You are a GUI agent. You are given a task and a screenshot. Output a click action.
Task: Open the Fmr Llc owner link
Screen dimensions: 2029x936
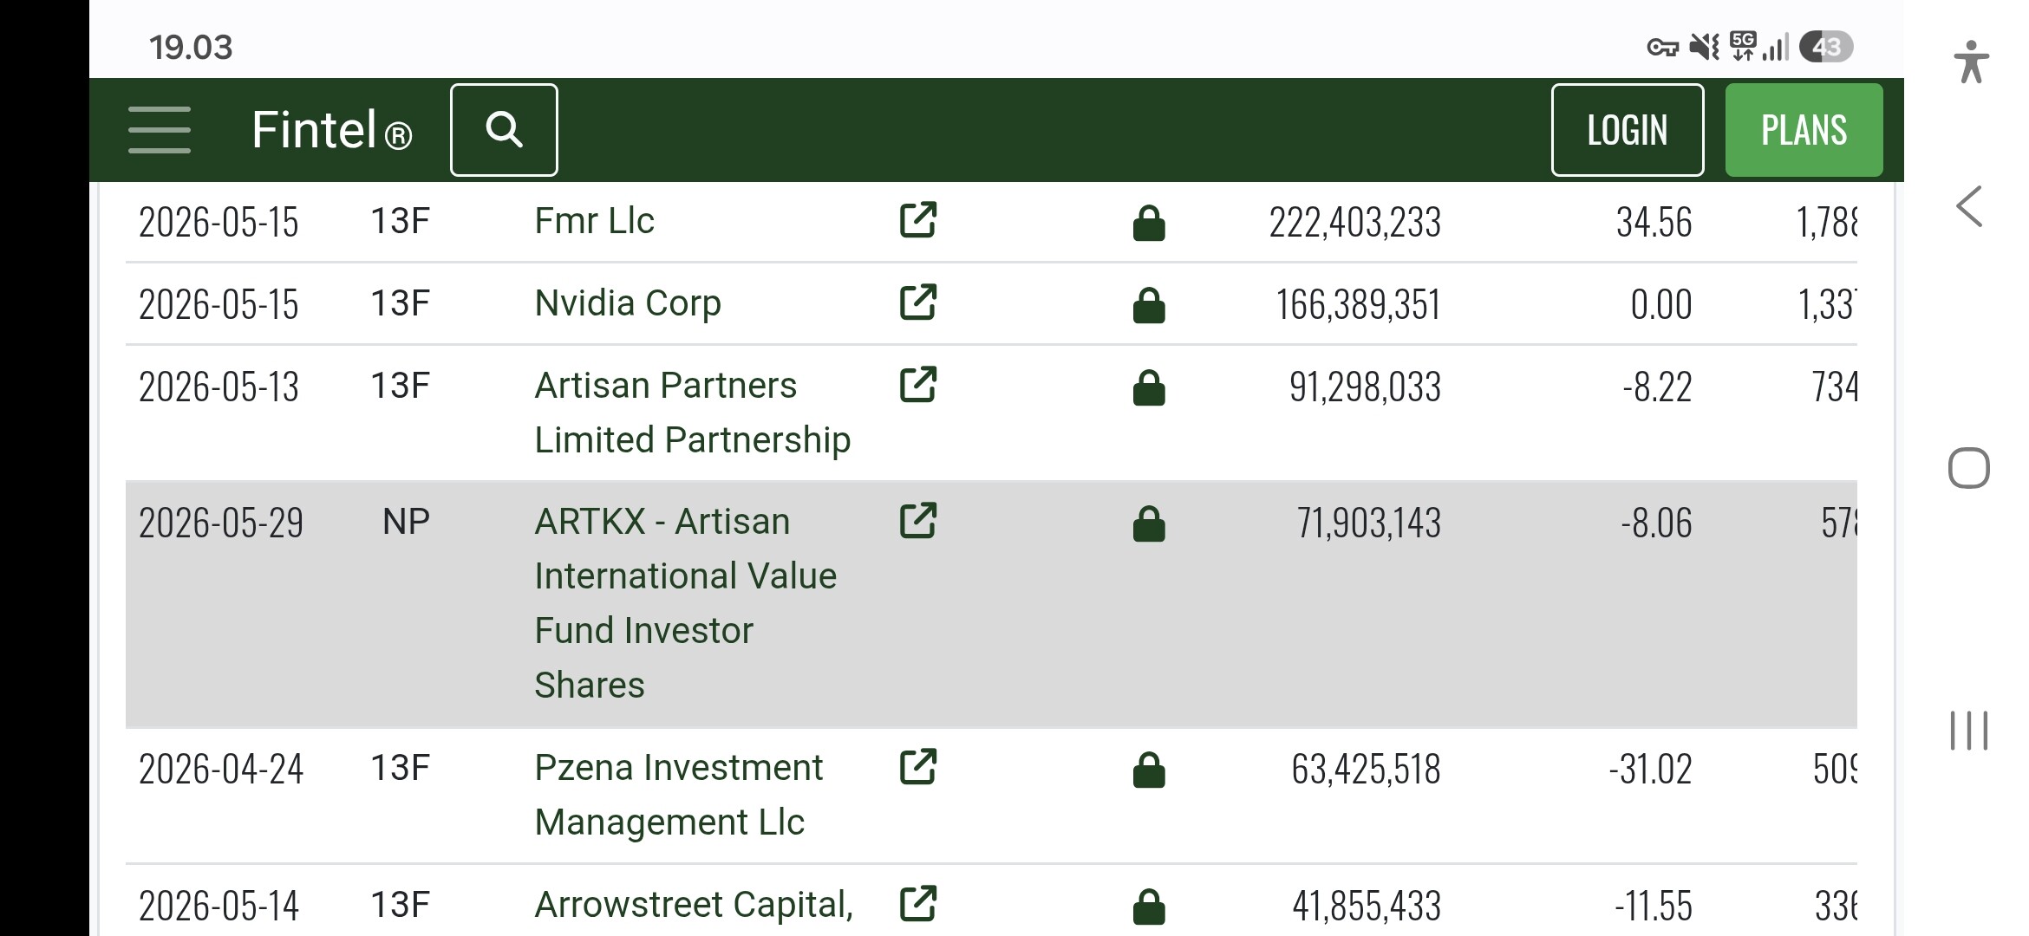coord(594,220)
